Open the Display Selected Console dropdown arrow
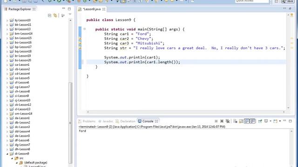Screen dimensions: 298x167 tap(271, 121)
